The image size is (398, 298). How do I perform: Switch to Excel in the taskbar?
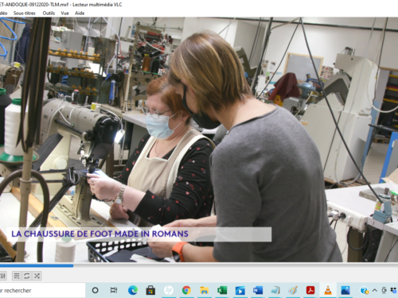click(222, 291)
